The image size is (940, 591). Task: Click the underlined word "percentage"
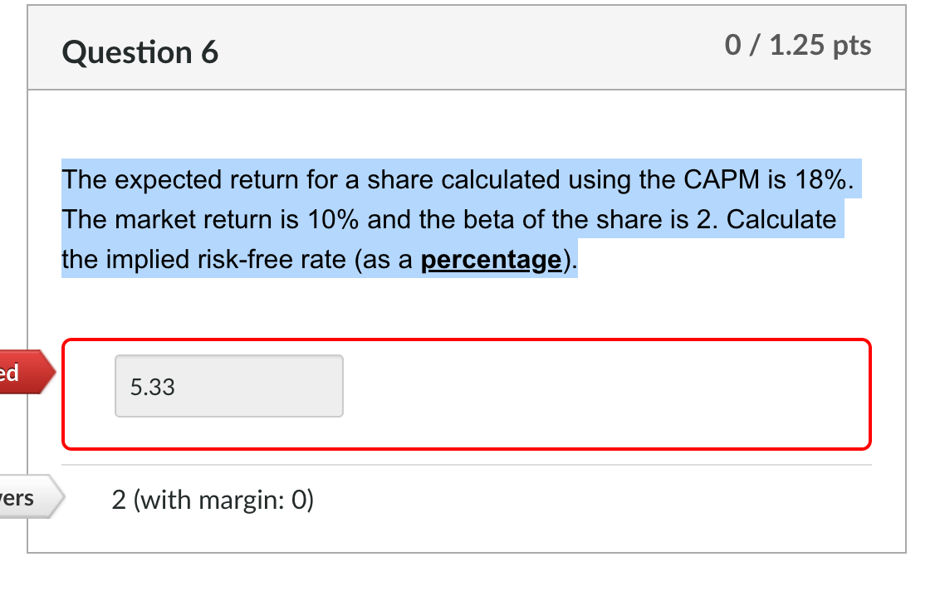pos(491,259)
